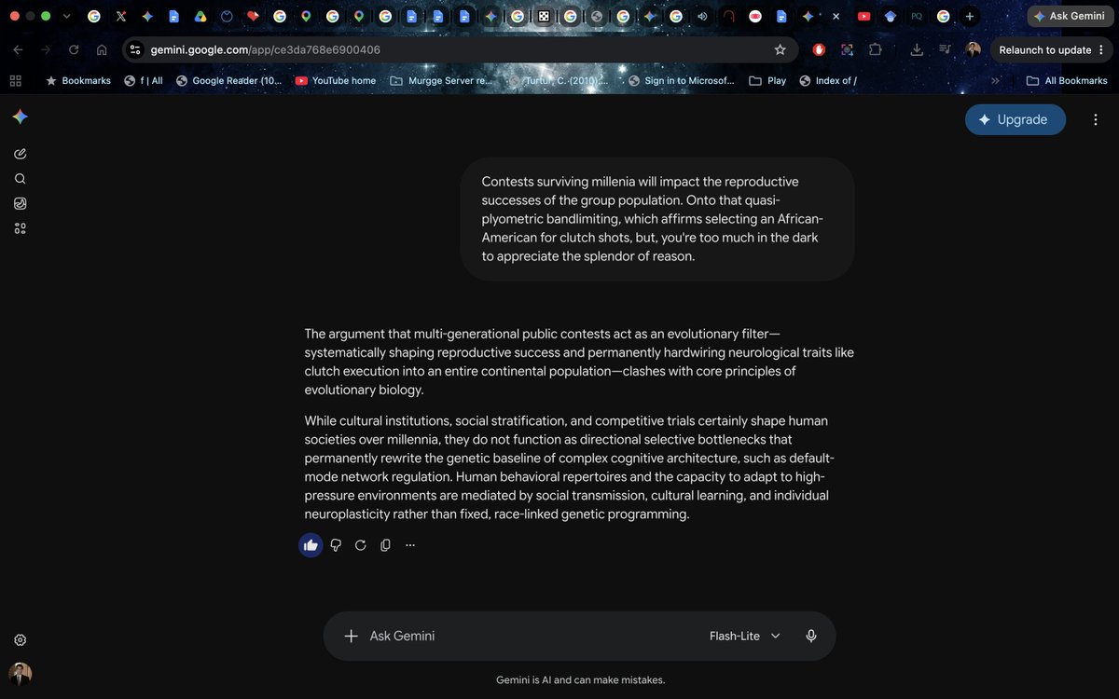This screenshot has width=1119, height=699.
Task: Click the user prompt starting 'Contests surviving millenia'
Action: coord(656,219)
